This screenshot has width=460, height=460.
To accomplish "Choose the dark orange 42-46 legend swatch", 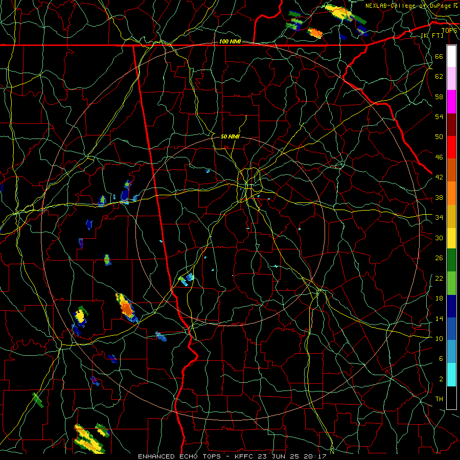I will coord(451,170).
